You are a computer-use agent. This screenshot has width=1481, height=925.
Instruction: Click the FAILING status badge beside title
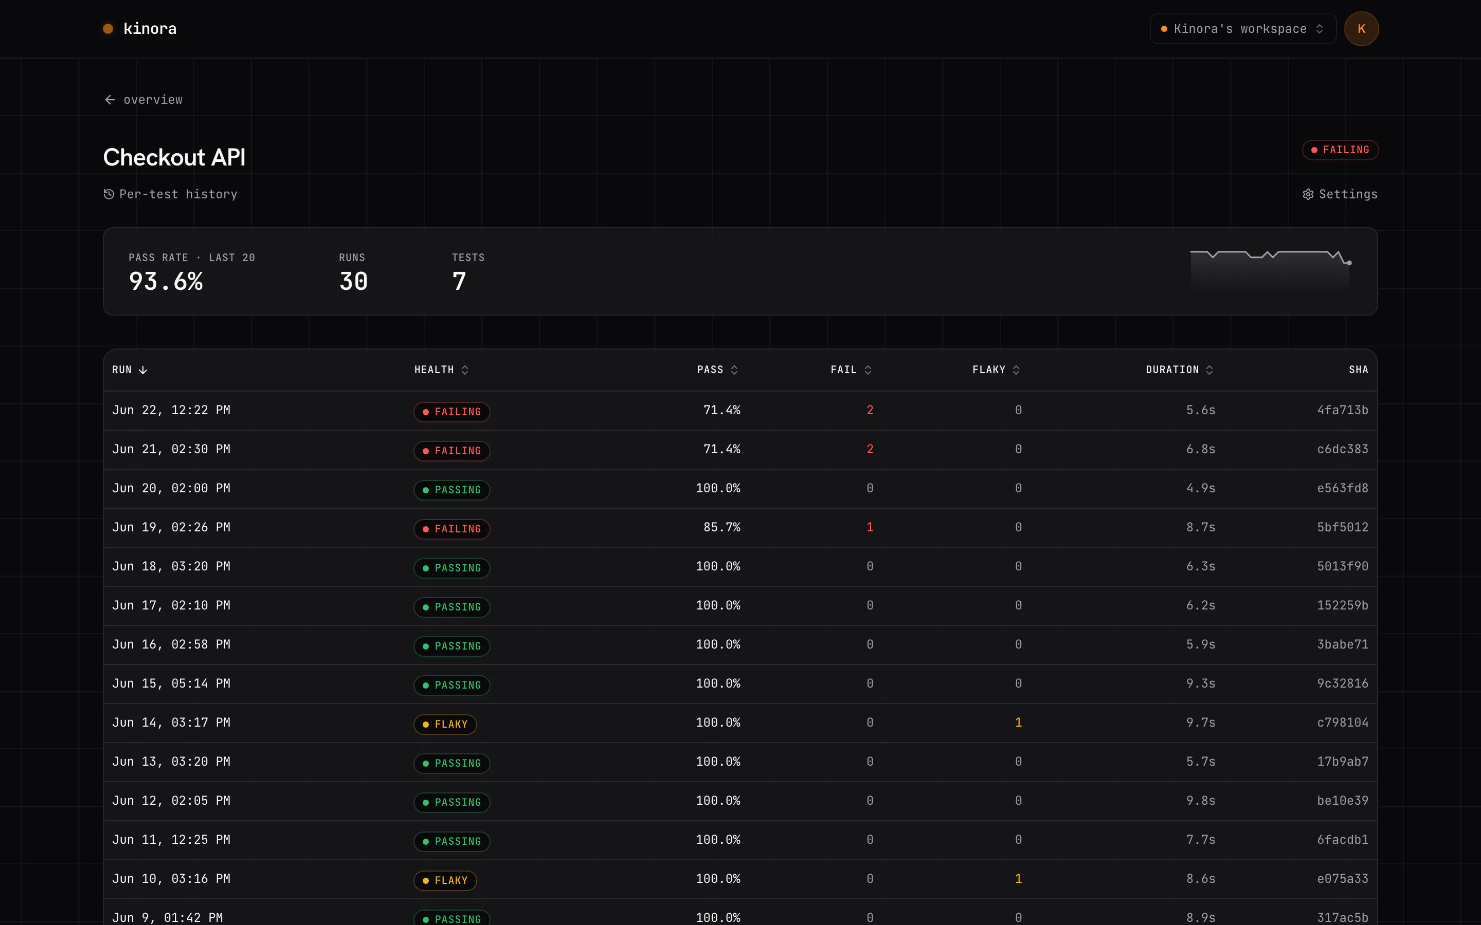point(1340,150)
